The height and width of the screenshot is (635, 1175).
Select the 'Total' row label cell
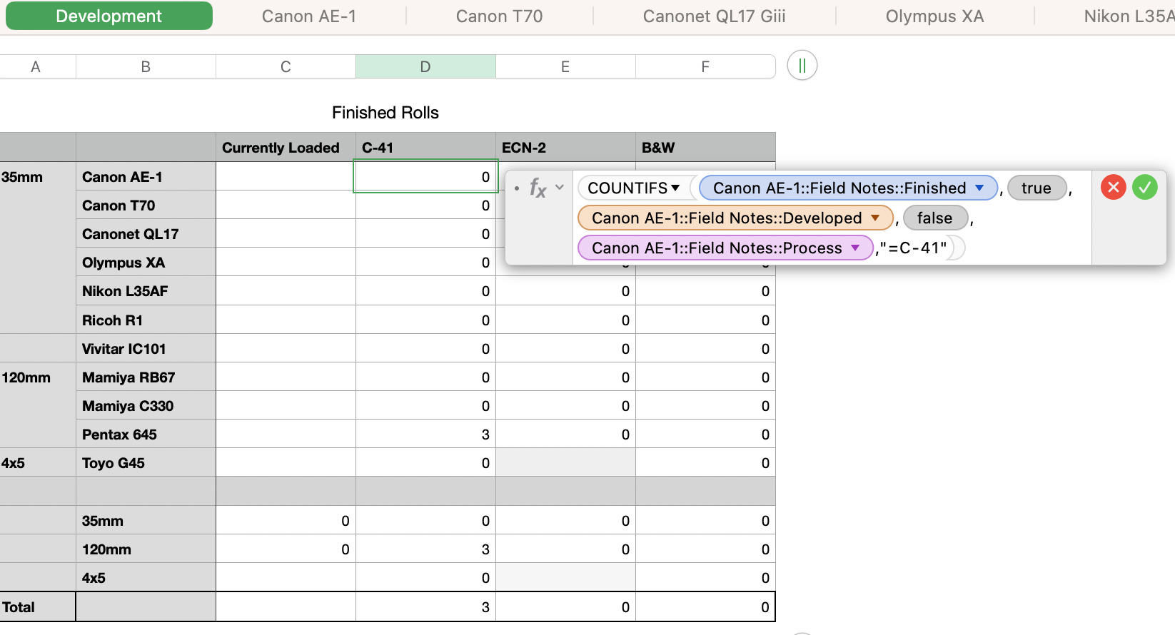coord(38,606)
